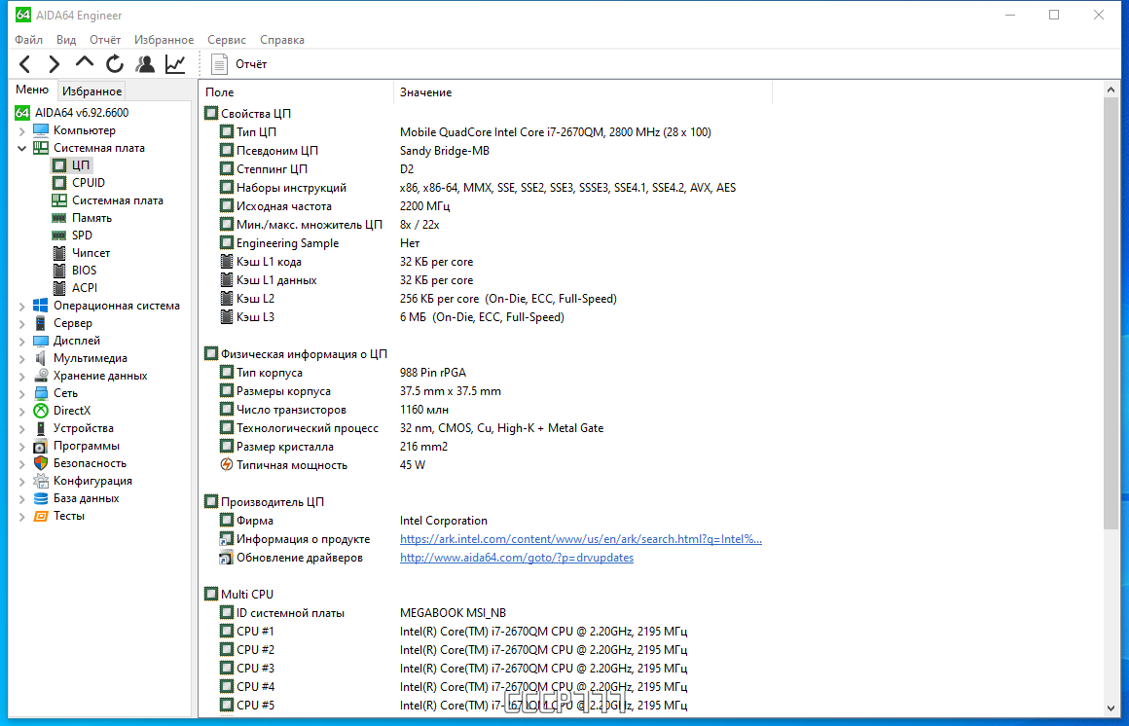Open the aida64.com driver updates link
This screenshot has height=726, width=1129.
point(517,558)
